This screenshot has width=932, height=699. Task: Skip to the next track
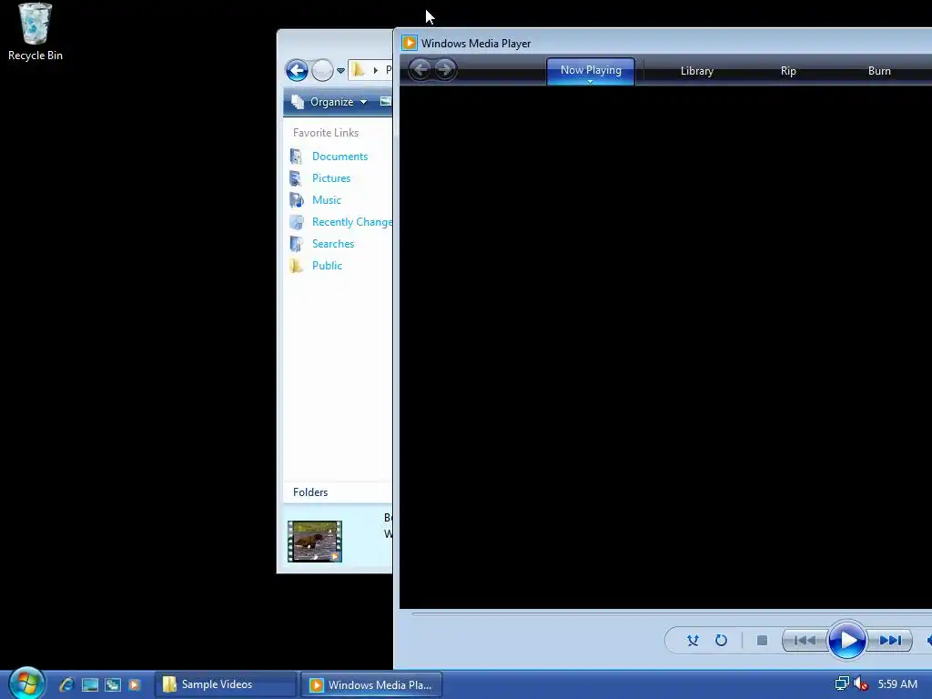pyautogui.click(x=890, y=640)
